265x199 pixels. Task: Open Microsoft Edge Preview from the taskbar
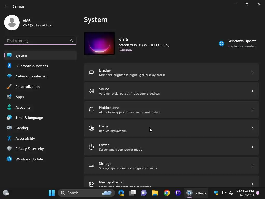point(121,193)
